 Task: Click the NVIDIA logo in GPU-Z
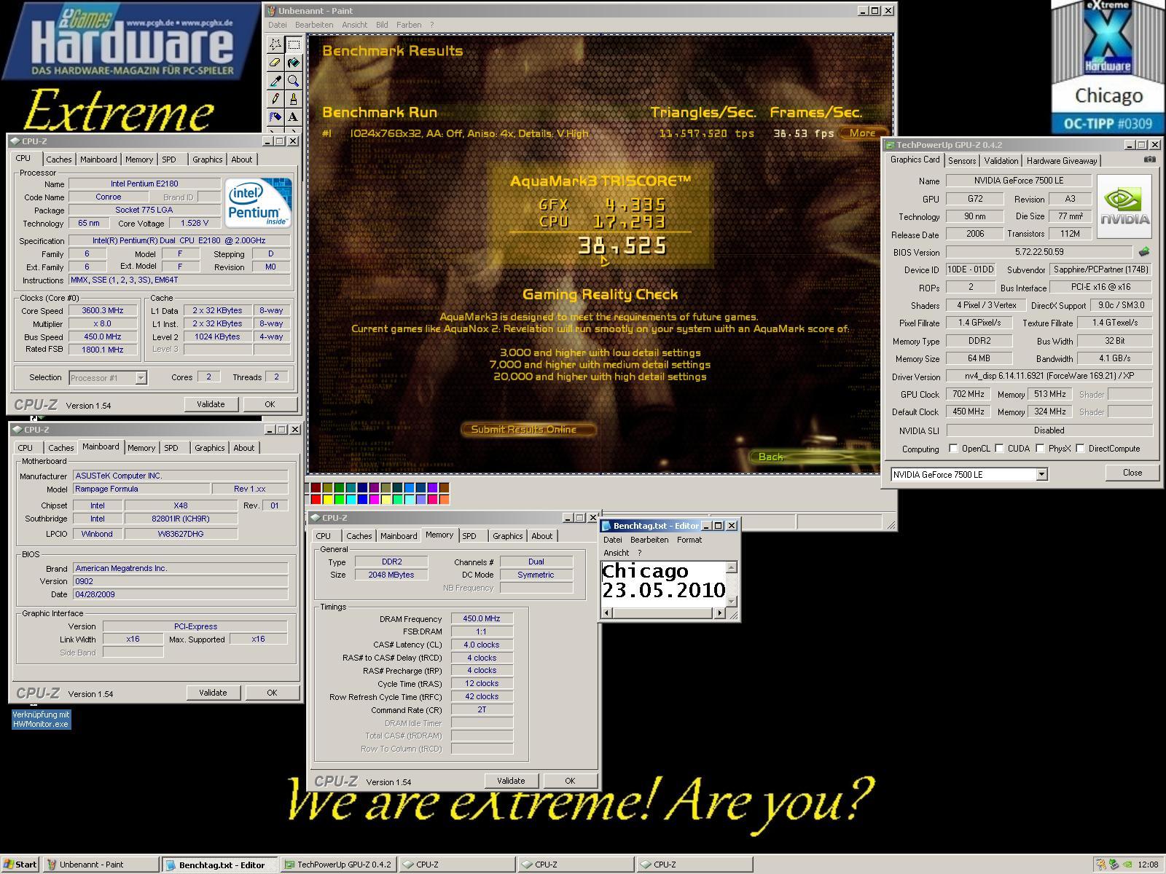[1124, 206]
